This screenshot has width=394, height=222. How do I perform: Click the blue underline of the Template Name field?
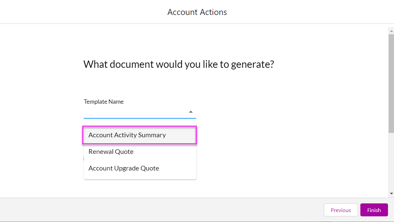[140, 118]
